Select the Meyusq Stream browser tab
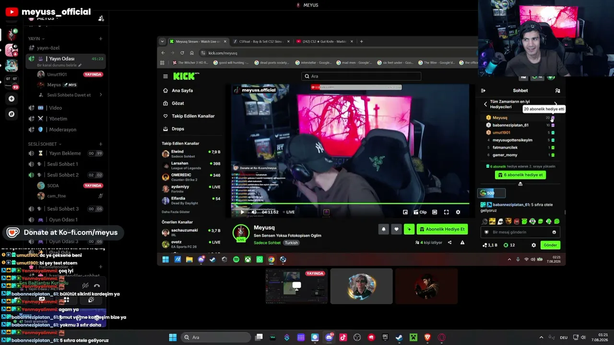Viewport: 614px width, 345px height. (198, 42)
